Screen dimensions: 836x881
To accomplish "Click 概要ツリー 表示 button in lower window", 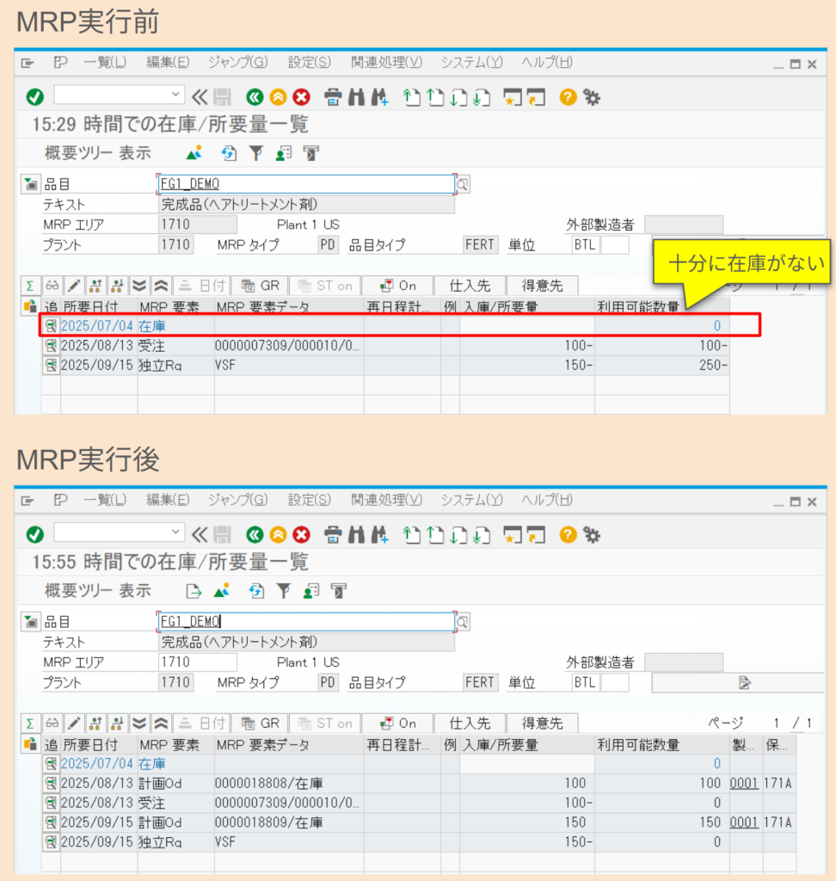I will coord(98,590).
